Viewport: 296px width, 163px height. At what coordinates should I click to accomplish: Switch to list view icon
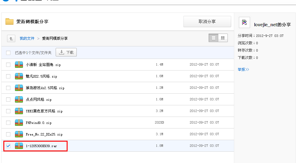[x=213, y=38]
